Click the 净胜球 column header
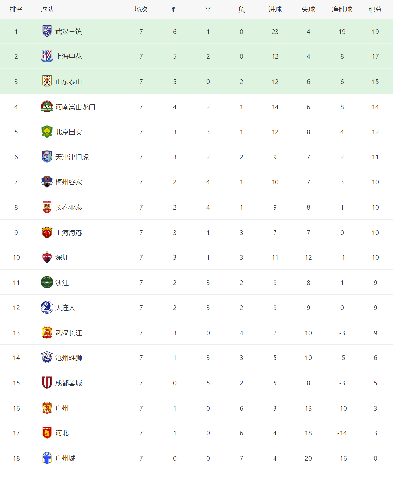393x478 pixels. pos(342,9)
